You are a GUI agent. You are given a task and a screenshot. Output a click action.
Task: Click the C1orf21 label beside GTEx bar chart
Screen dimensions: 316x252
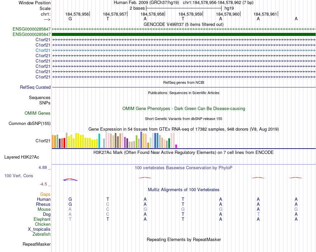coord(43,141)
